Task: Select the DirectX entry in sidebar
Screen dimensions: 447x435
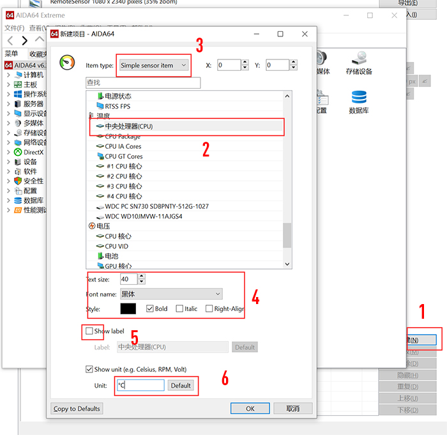Action: (33, 152)
